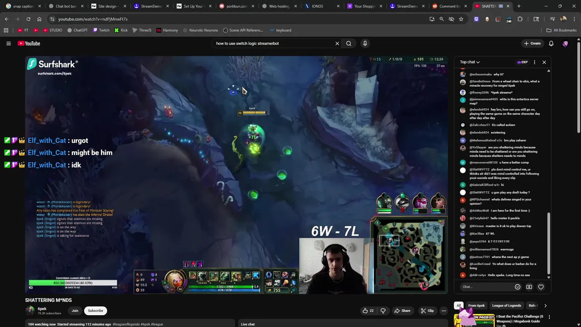This screenshot has height=327, width=581.
Task: Click the video player area
Action: [x=236, y=175]
